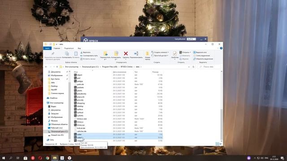Select the water1 file row
Image resolution: width=287 pixels, height=161 pixels.
(118, 137)
